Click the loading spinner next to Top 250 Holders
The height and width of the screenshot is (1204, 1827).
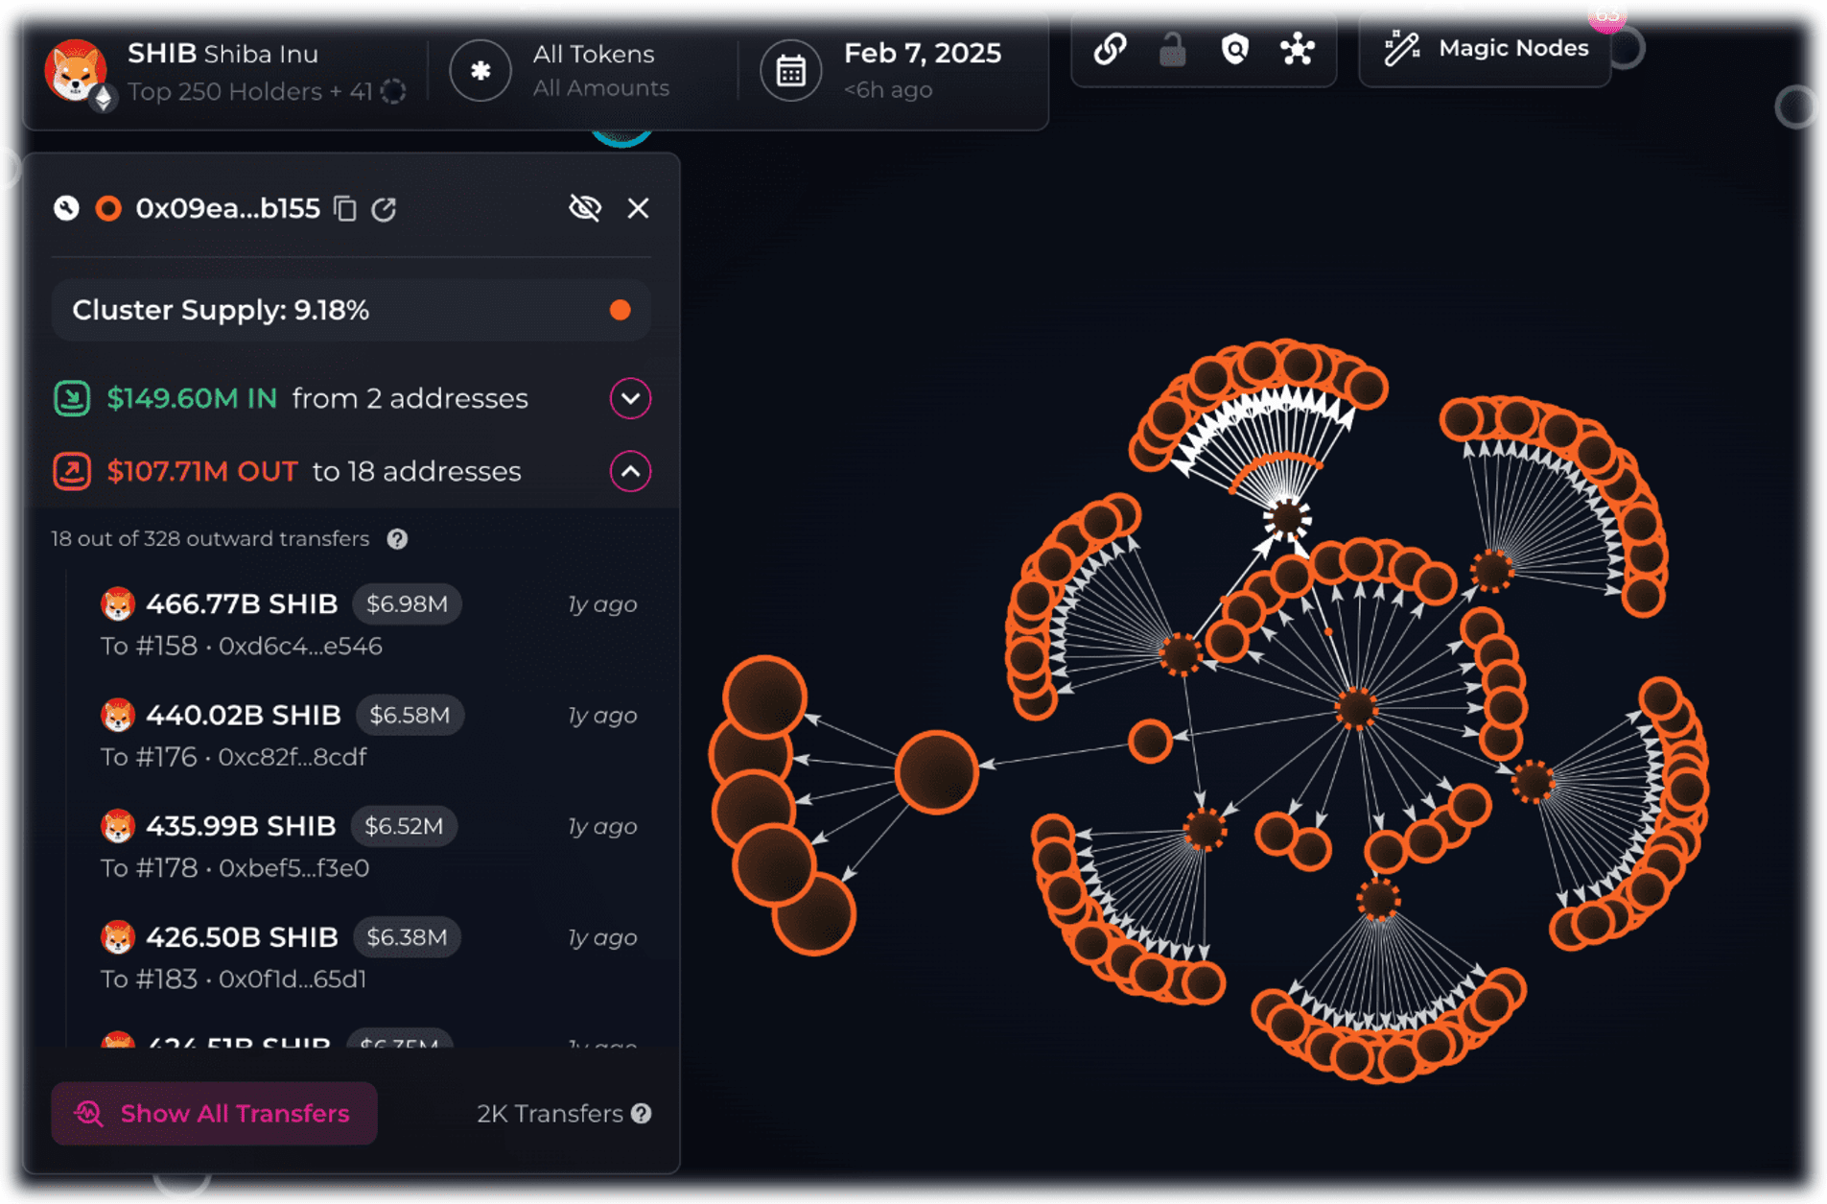tap(393, 91)
